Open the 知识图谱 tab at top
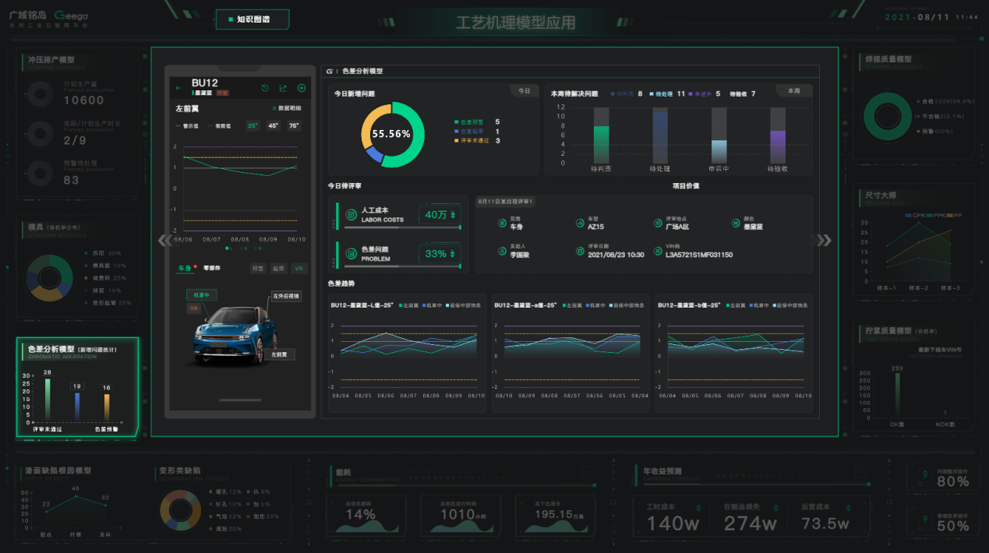Image resolution: width=989 pixels, height=553 pixels. tap(253, 19)
